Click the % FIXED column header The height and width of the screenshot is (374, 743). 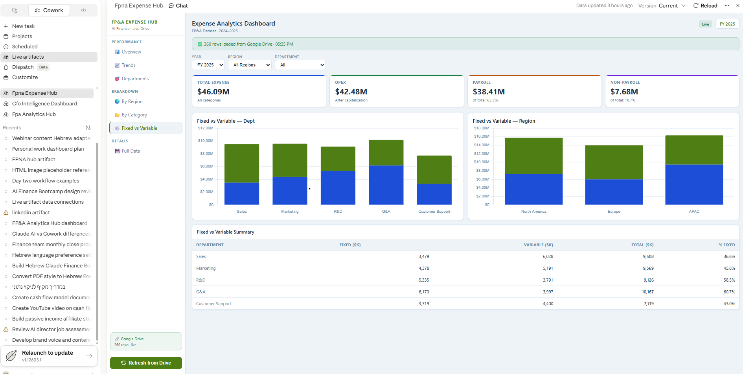tap(727, 245)
